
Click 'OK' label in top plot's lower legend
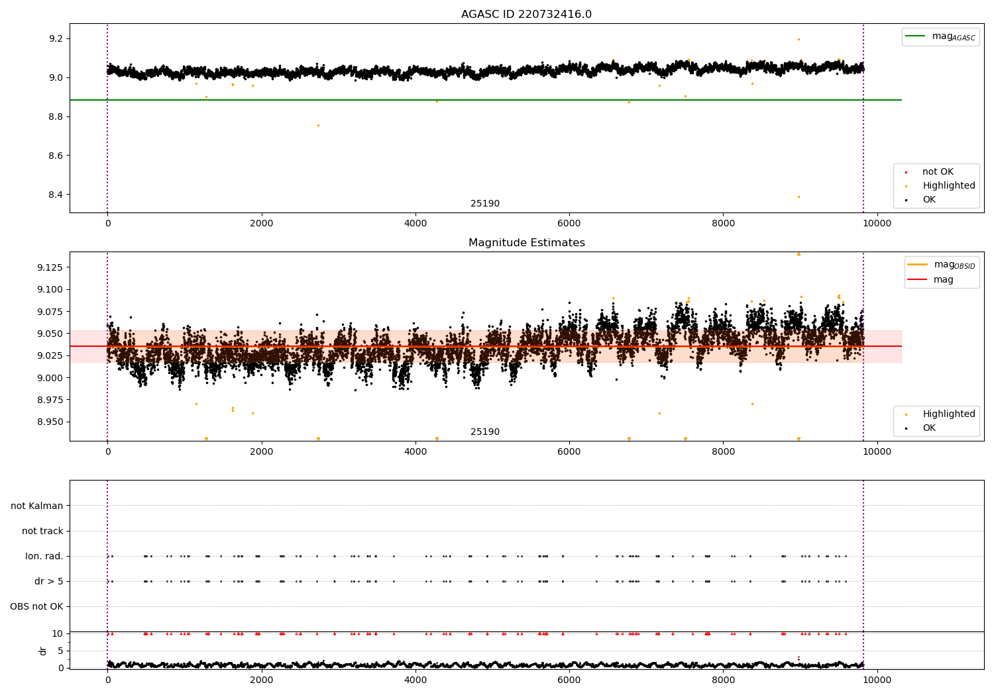click(929, 200)
